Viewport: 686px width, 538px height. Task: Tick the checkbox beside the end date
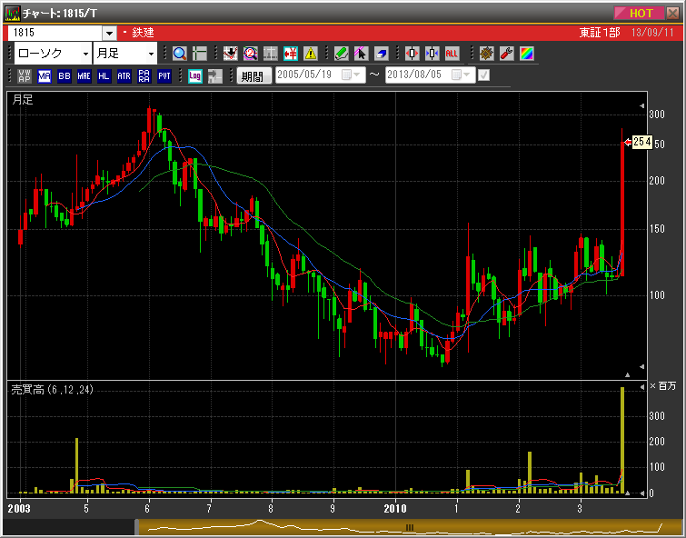click(483, 75)
